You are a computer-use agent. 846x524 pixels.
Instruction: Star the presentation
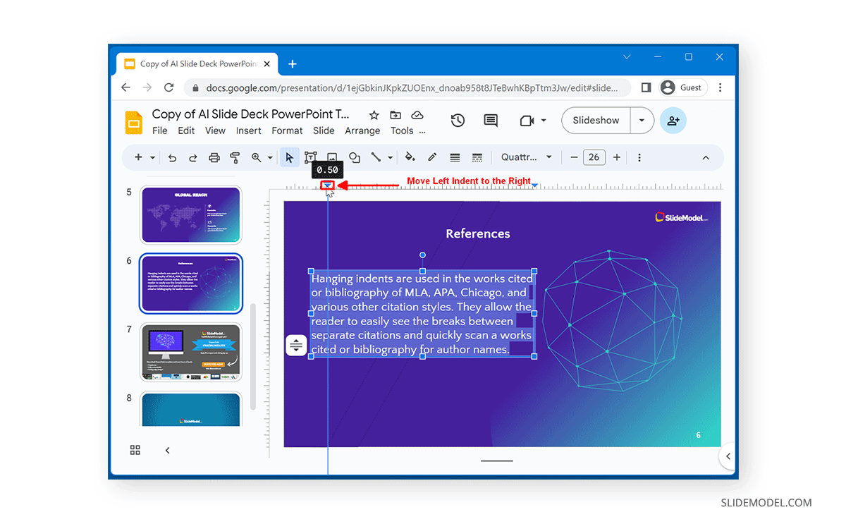click(373, 115)
